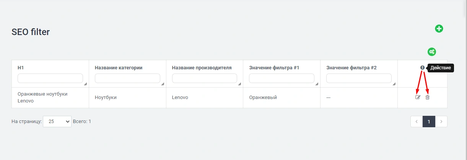Viewport: 467px width, 160px height.
Task: Edit the Оранжевые ноутбуки Lenovo row
Action: [418, 98]
